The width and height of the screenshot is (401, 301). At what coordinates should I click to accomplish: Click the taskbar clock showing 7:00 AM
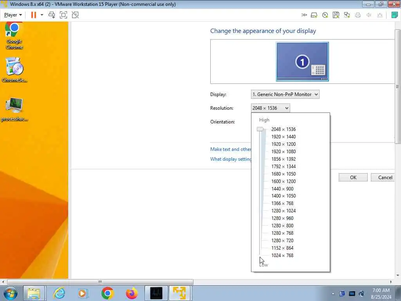tap(381, 294)
